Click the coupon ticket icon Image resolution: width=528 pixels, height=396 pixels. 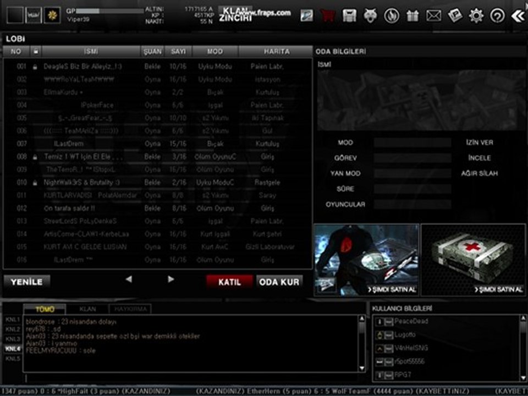coord(455,15)
